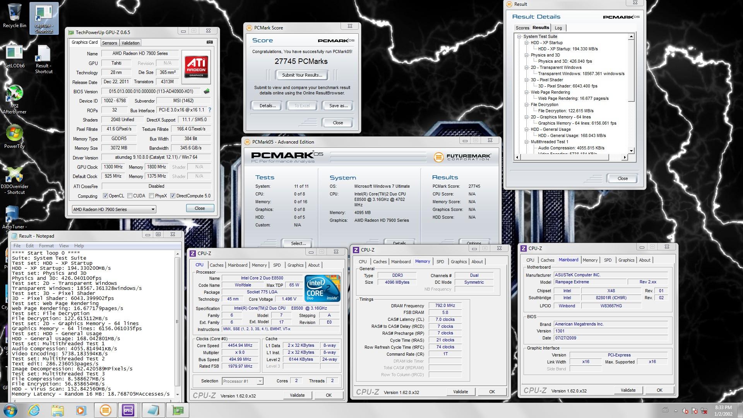Collapse the 3D - Pixel Shader node
This screenshot has height=418, width=743.
[x=527, y=80]
